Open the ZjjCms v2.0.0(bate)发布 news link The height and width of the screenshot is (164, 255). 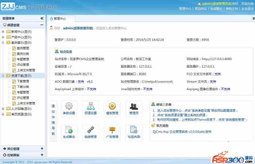(x=182, y=132)
